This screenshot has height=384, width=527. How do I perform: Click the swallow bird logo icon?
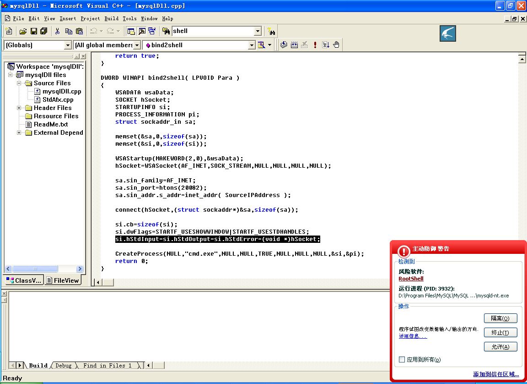point(448,33)
